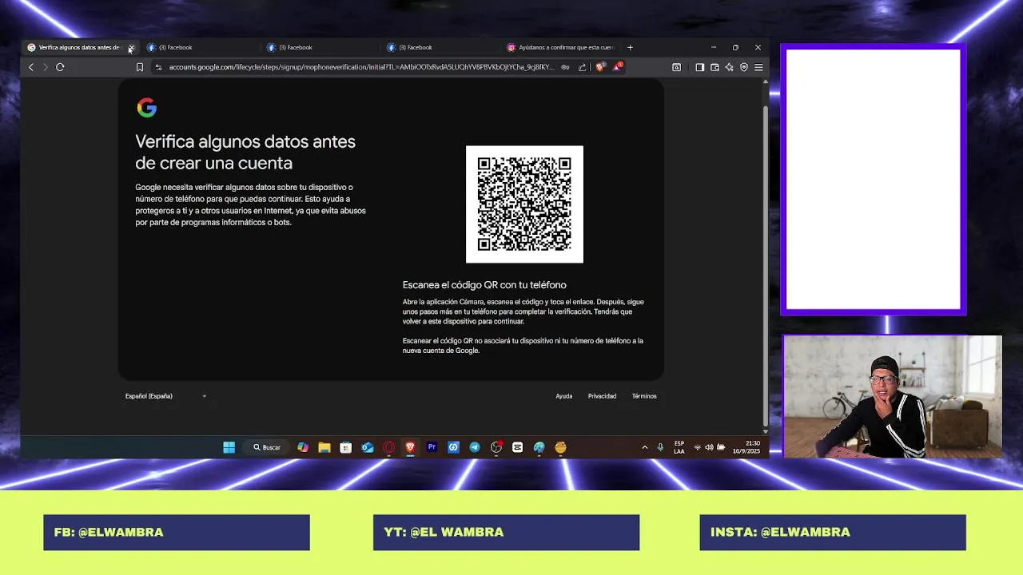Open the Brave Wallet icon
Image resolution: width=1023 pixels, height=575 pixels.
(x=715, y=67)
